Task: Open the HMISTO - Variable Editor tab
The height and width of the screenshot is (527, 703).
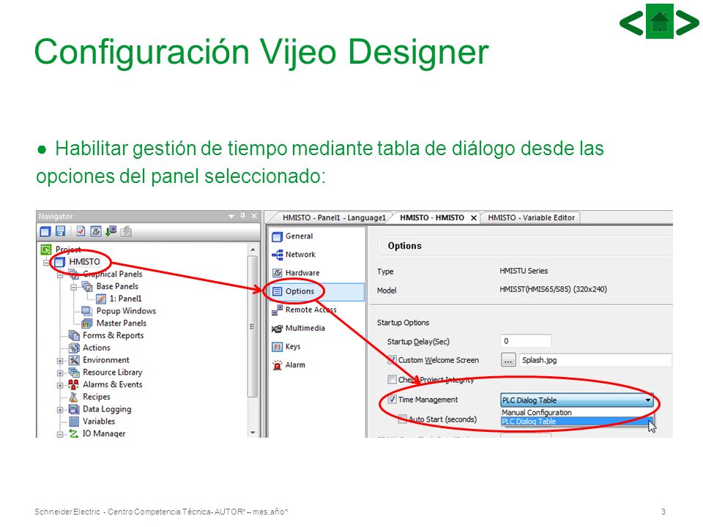Action: point(531,217)
